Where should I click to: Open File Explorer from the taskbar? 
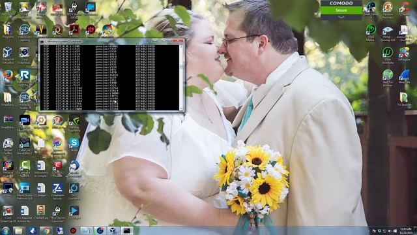(x=19, y=230)
